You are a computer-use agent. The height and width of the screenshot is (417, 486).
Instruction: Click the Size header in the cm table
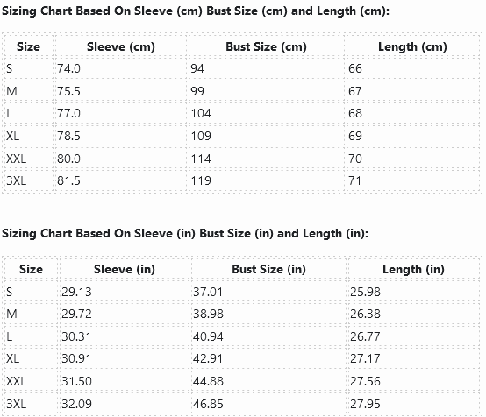[x=28, y=46]
